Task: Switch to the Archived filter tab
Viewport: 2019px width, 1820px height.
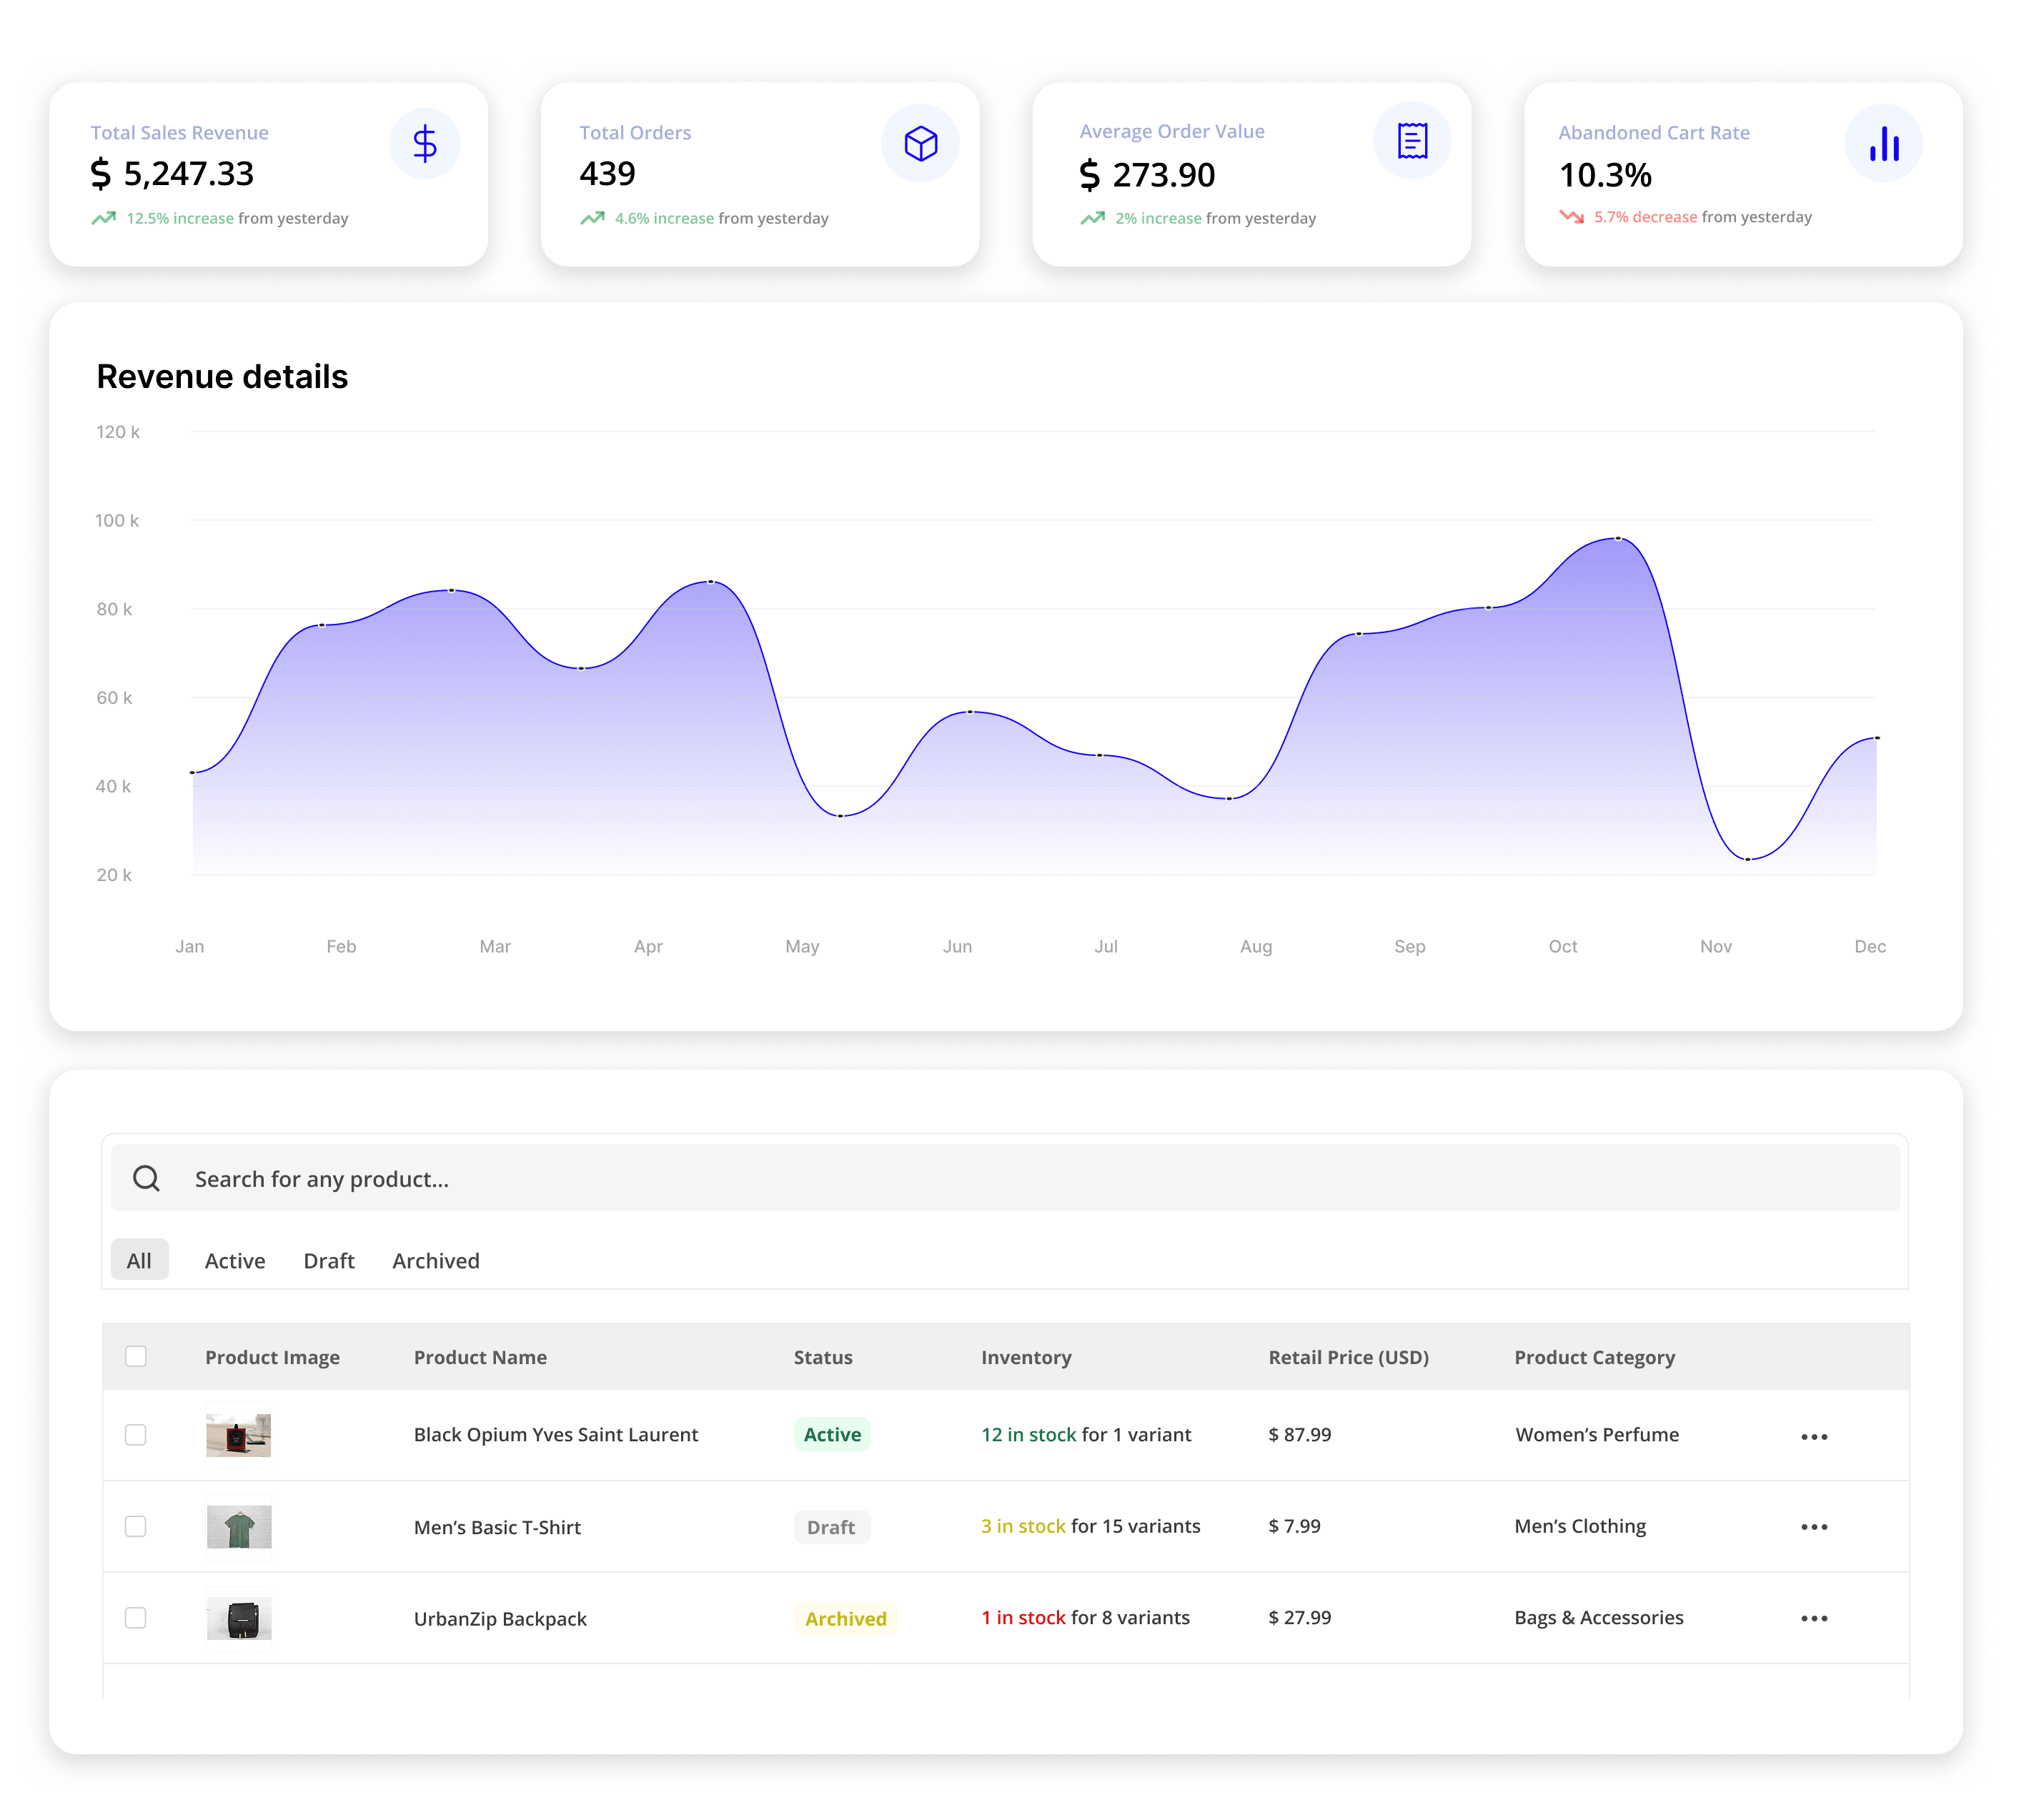Action: [435, 1260]
